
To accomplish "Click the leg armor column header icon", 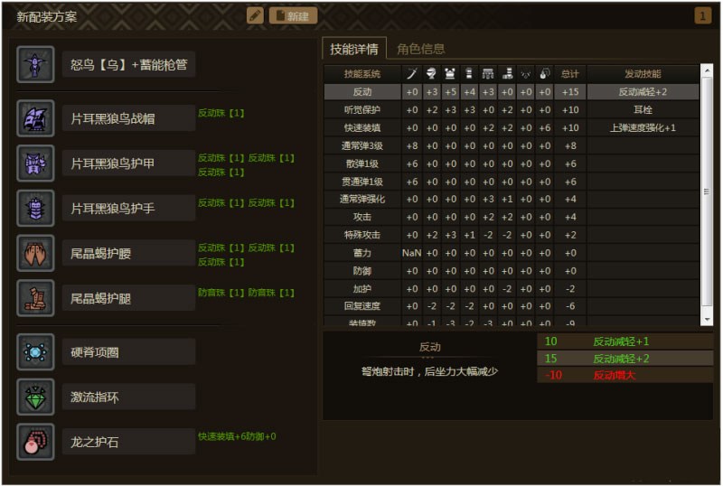I will click(x=507, y=73).
